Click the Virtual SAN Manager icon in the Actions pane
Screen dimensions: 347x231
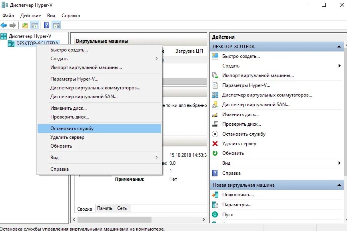click(x=215, y=105)
